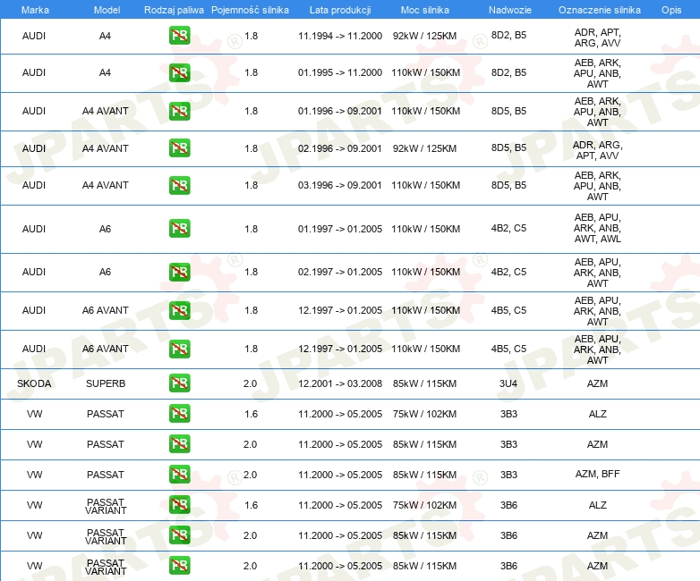
Task: Click 92kW / 125KM in the 11.1994 row
Action: coord(424,36)
